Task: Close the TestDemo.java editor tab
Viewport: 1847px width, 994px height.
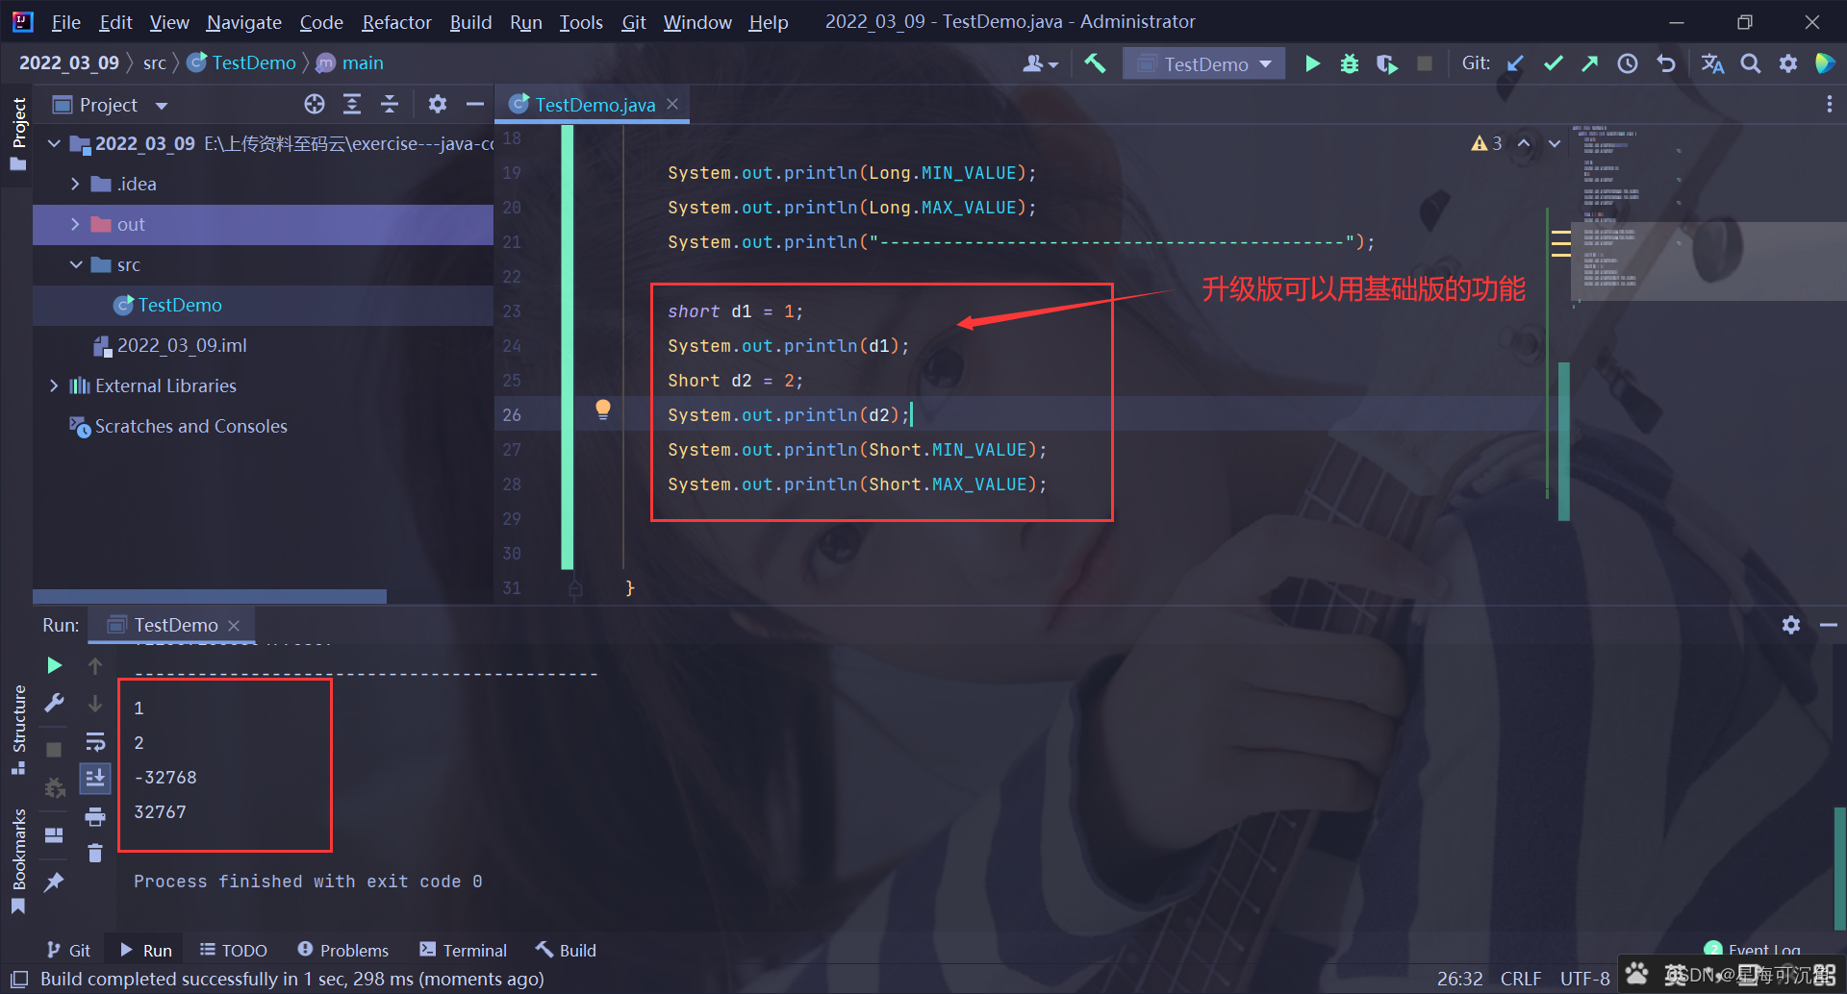Action: 672,104
